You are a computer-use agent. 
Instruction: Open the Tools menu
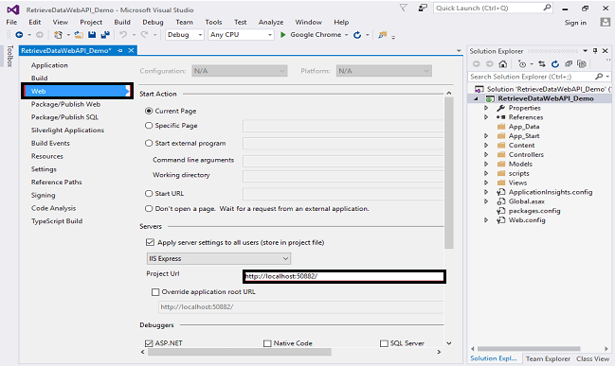click(x=213, y=23)
